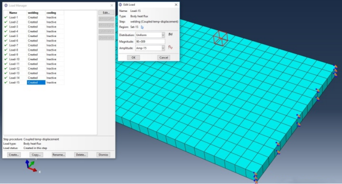Click the Magnitude input field
The width and height of the screenshot is (342, 184).
pos(150,42)
